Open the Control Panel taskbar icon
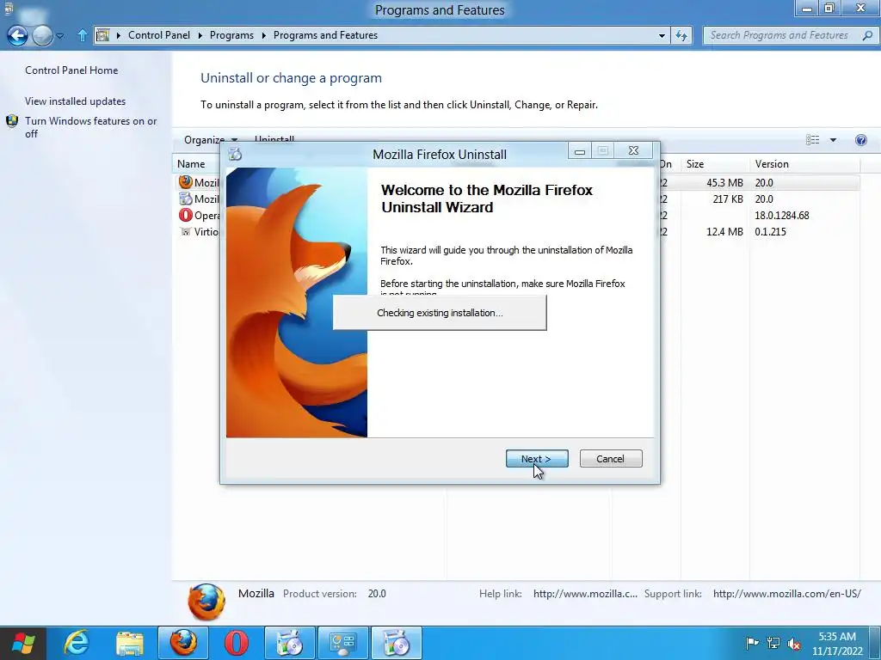Viewport: 881px width, 660px height. [x=342, y=643]
